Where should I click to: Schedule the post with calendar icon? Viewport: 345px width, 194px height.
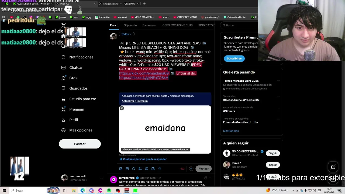coord(153,169)
